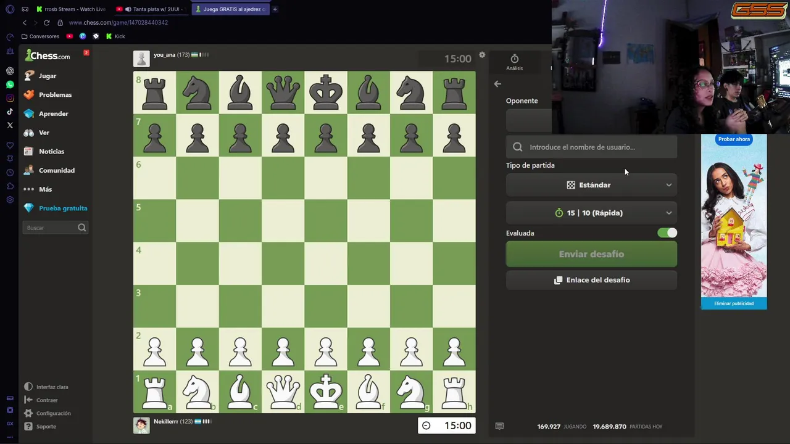Open Instagram in the browser sidebar
This screenshot has width=790, height=444.
pos(10,98)
